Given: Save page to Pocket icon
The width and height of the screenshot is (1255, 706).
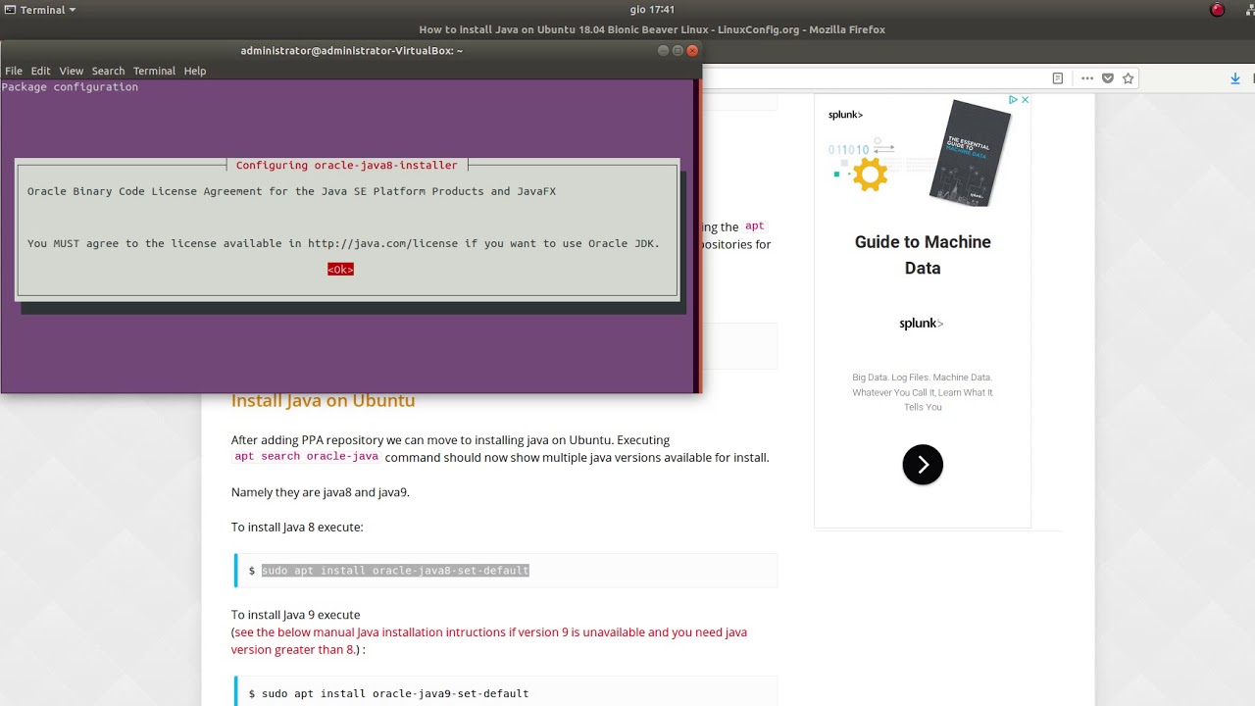Looking at the screenshot, I should point(1108,78).
